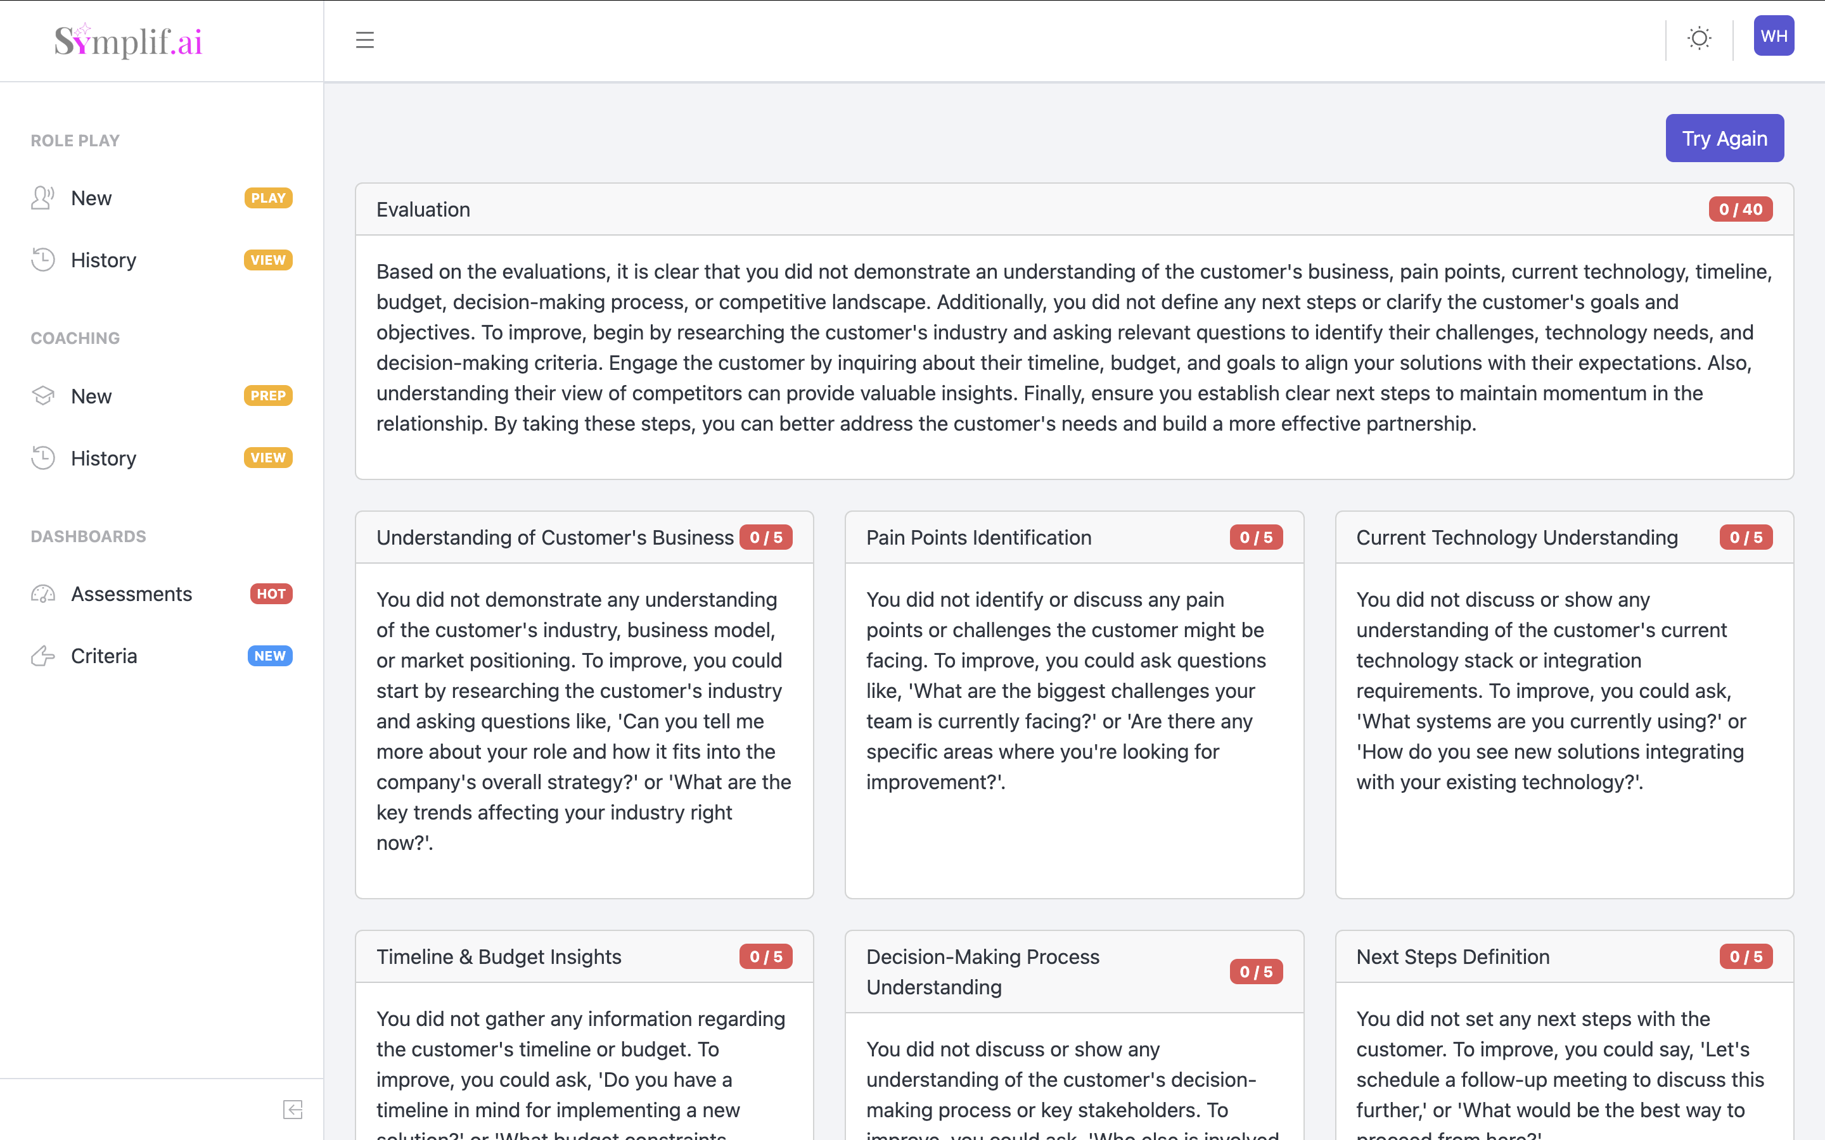This screenshot has height=1140, width=1825.
Task: Click the Next Steps Definition card header
Action: 1452,957
